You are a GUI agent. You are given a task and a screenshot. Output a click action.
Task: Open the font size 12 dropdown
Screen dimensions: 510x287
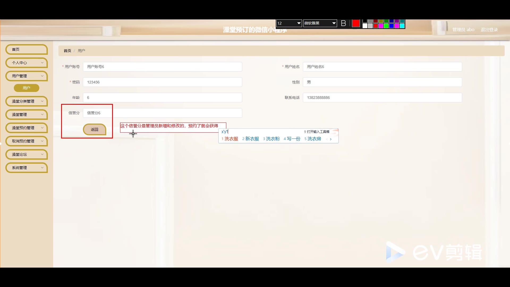299,23
